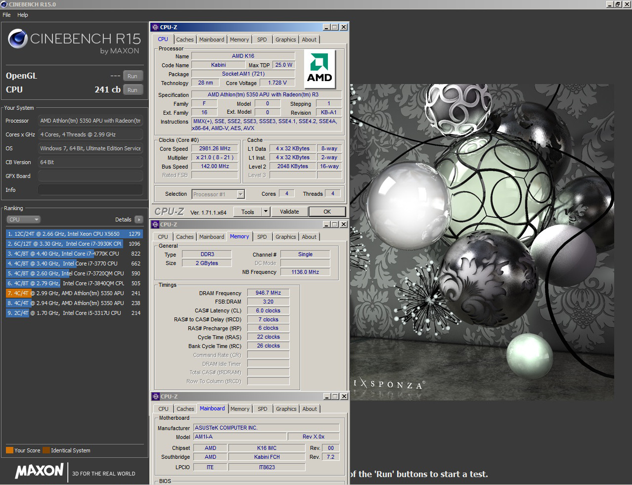Switch to Graphics tab in bottom CPU-Z window
The width and height of the screenshot is (632, 485).
click(x=286, y=409)
